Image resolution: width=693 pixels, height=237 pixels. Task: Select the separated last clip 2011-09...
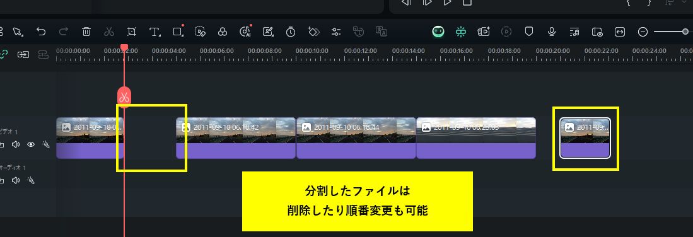click(585, 138)
